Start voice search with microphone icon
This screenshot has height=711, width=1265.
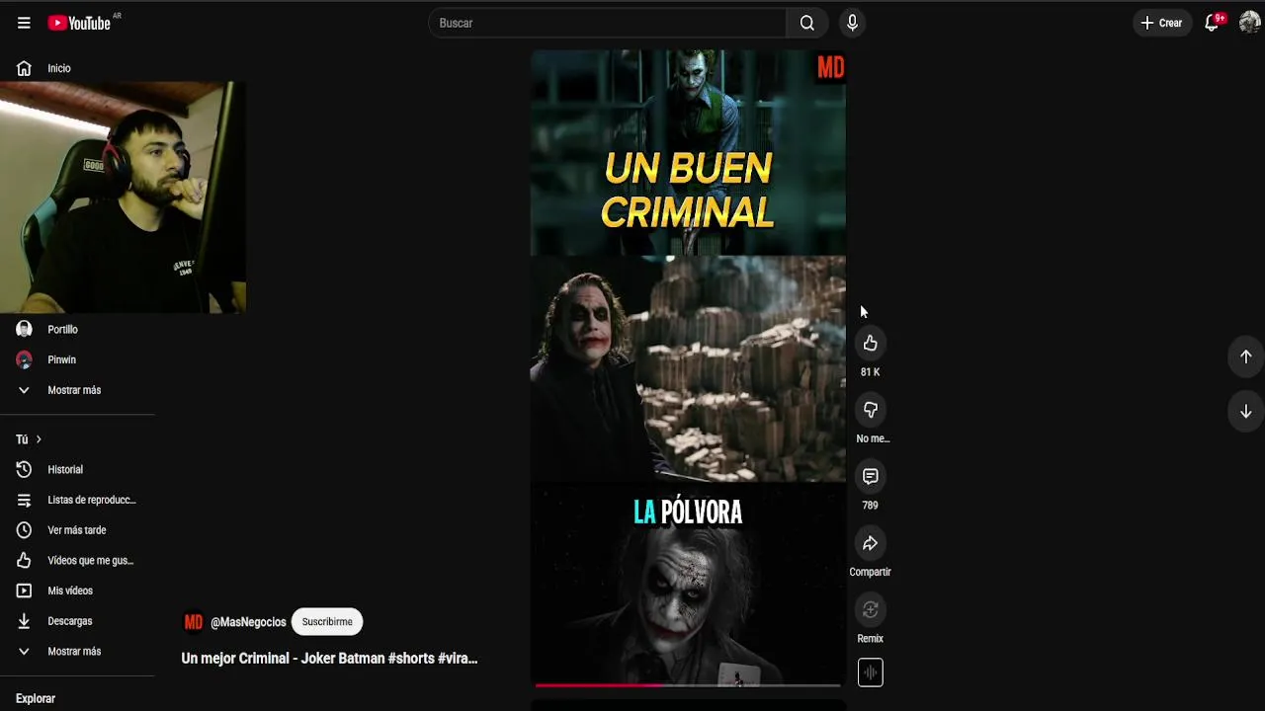[x=852, y=23]
